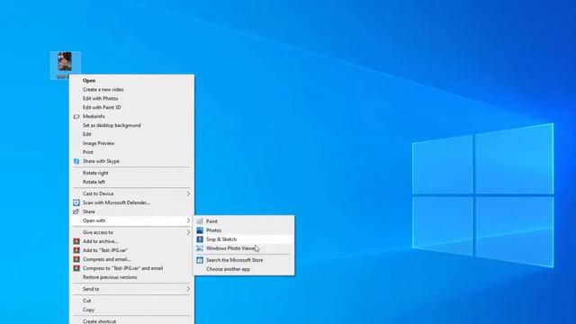
Task: Choose Add to archive...
Action: point(131,241)
